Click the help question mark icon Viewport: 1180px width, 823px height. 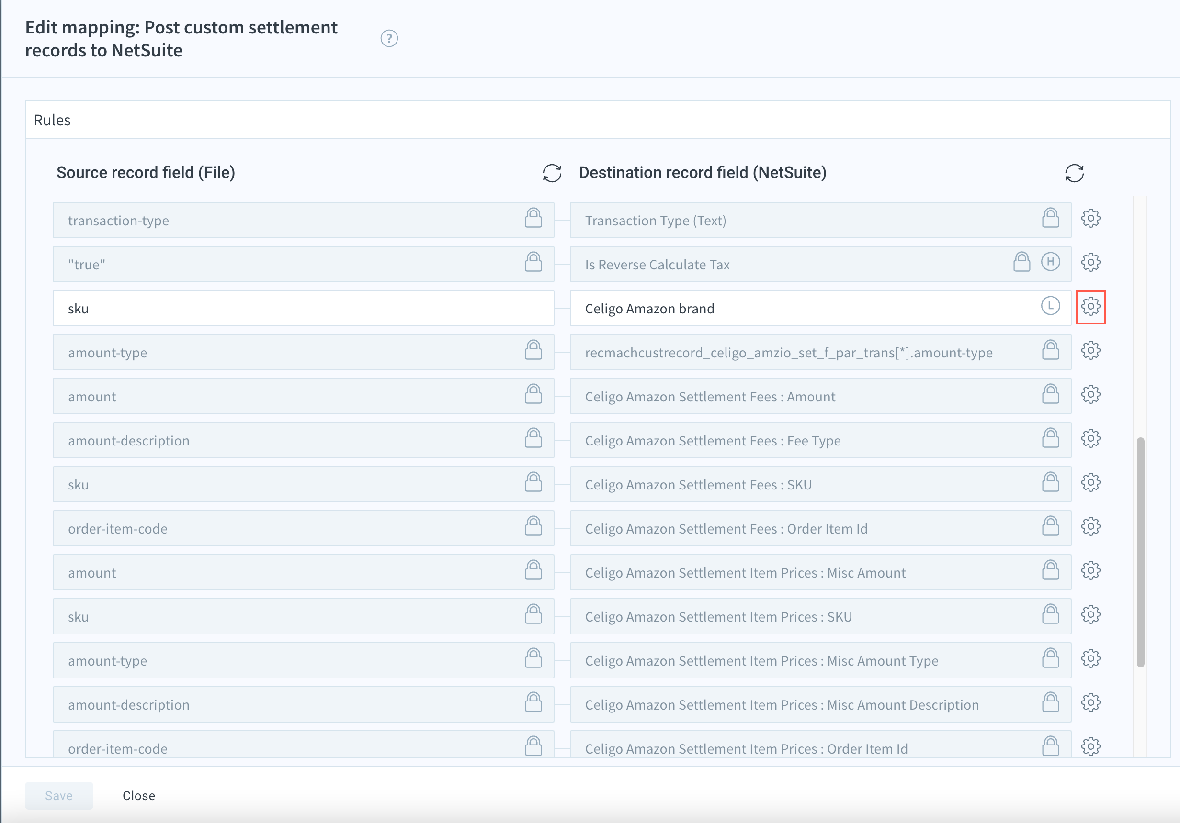click(389, 38)
